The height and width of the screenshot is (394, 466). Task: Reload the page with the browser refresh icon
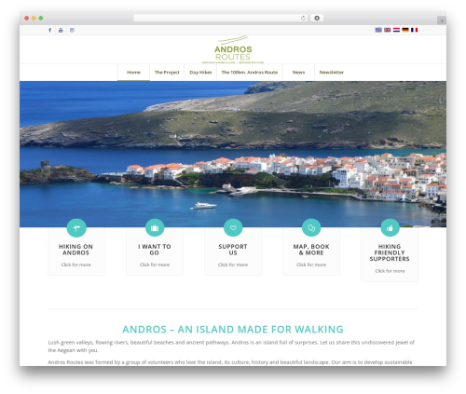pos(303,18)
